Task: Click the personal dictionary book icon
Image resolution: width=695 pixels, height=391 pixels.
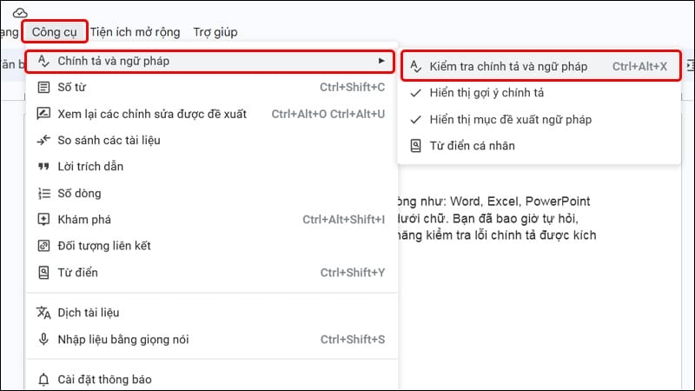Action: (x=415, y=146)
